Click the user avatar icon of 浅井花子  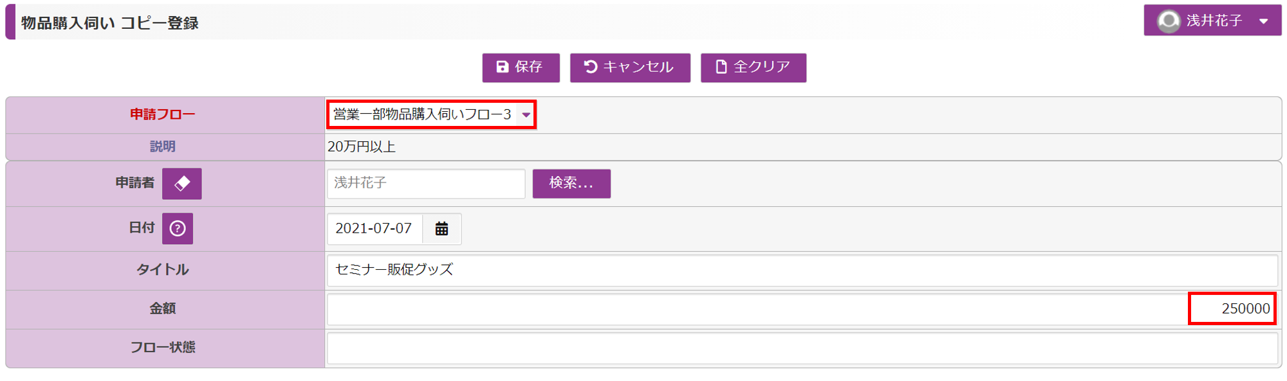1169,21
